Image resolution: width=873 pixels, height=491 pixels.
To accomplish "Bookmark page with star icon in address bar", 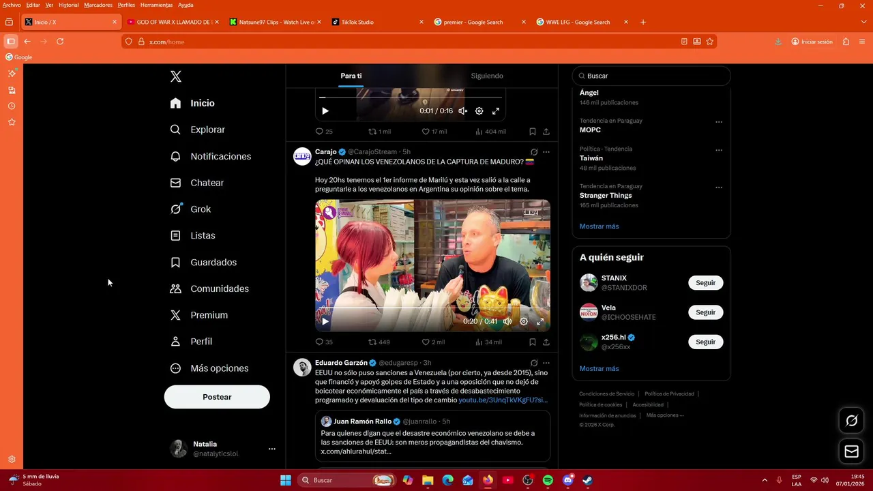I will (x=710, y=42).
